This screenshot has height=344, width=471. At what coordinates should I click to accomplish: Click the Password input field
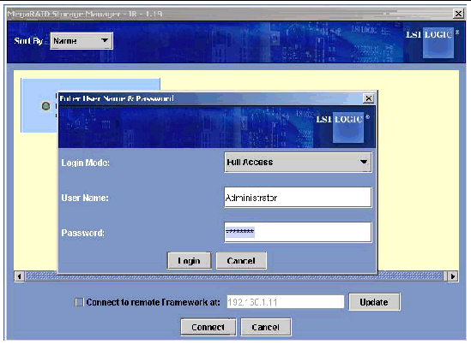pyautogui.click(x=298, y=232)
